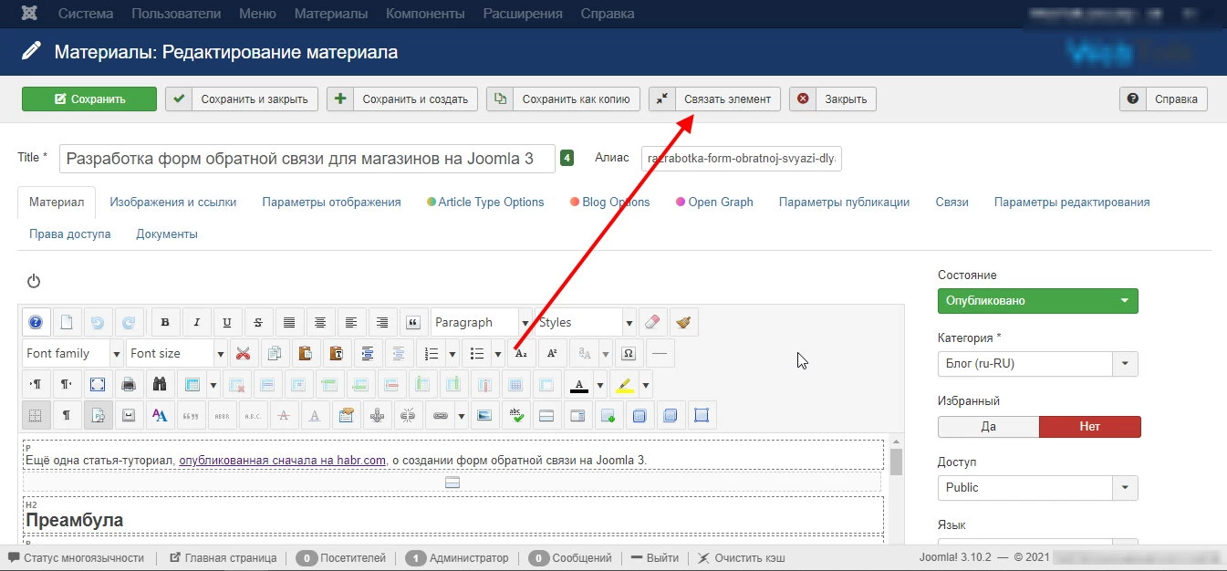Open the special character Omega icon

(629, 353)
